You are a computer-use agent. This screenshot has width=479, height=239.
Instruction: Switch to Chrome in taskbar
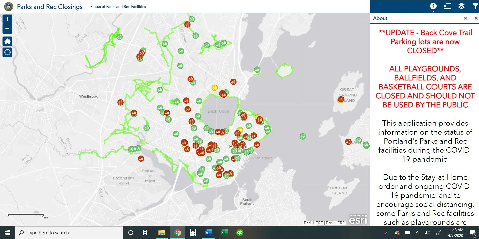click(178, 233)
